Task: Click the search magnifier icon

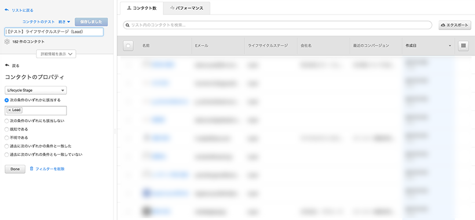Action: (x=127, y=25)
